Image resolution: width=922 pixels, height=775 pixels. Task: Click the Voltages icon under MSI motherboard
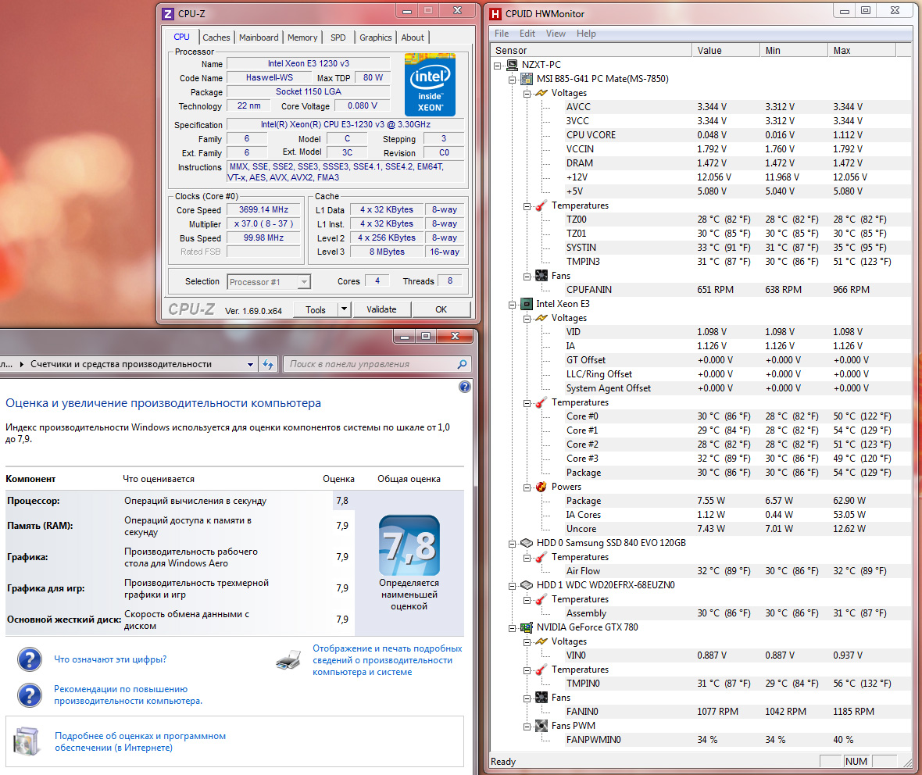click(x=541, y=93)
